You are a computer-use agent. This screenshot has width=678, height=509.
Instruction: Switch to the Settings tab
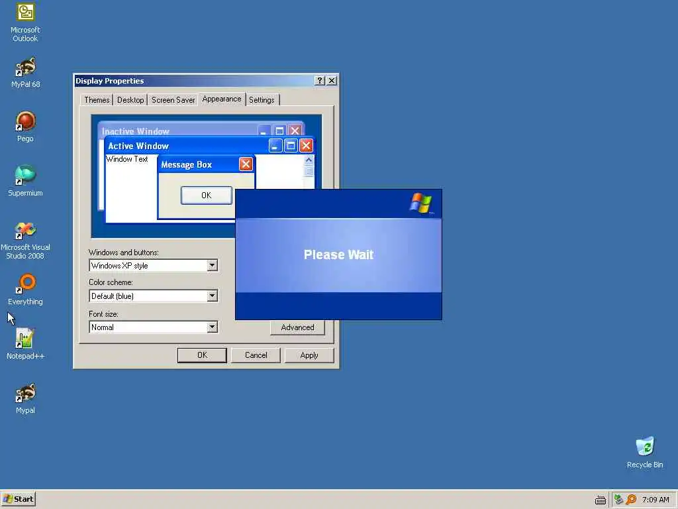[x=262, y=100]
